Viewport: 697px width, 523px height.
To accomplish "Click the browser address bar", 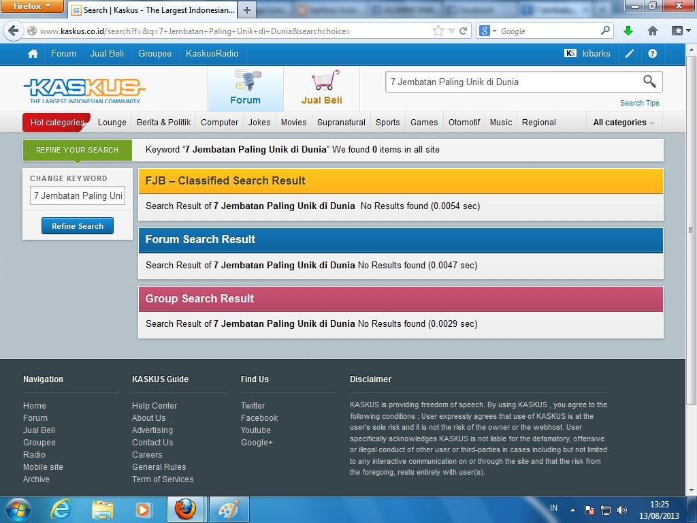I will (231, 31).
